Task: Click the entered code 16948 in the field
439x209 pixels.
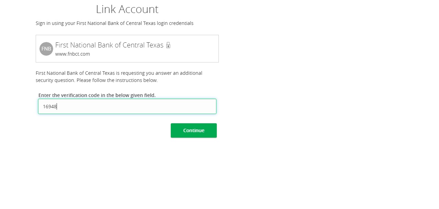Action: point(50,107)
